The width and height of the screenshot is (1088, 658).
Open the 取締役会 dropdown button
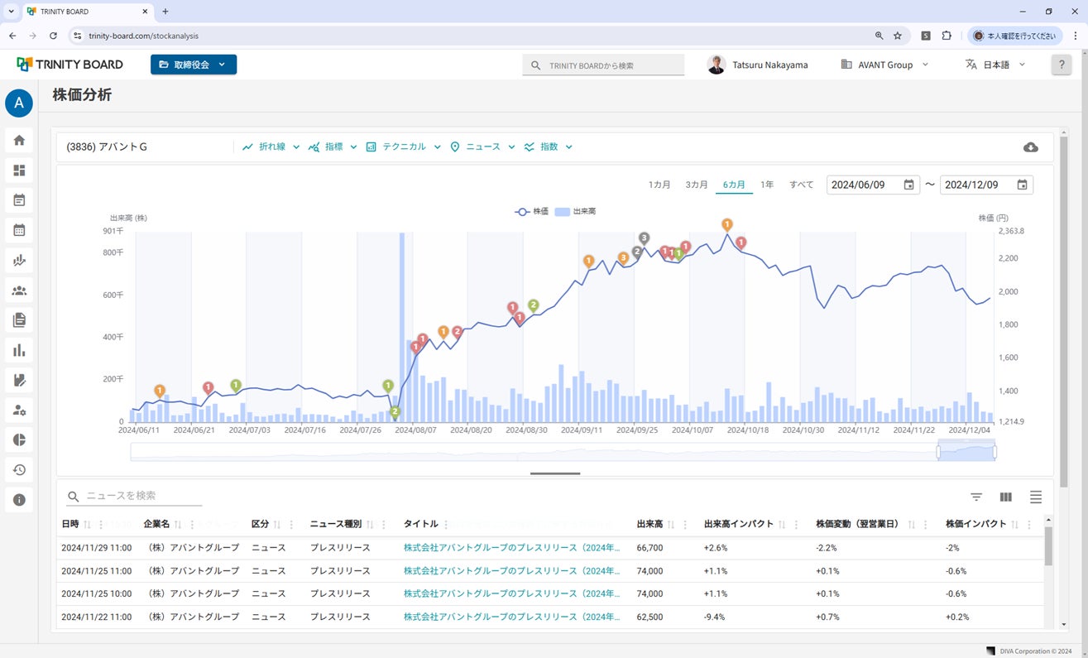click(x=194, y=65)
